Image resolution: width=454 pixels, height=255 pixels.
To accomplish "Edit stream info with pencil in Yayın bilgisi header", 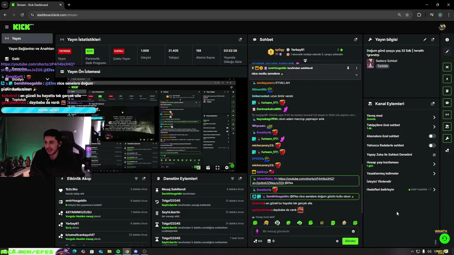I will point(425,40).
